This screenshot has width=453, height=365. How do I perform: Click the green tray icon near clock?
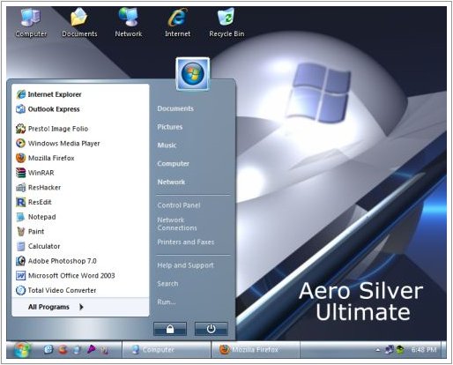400,349
